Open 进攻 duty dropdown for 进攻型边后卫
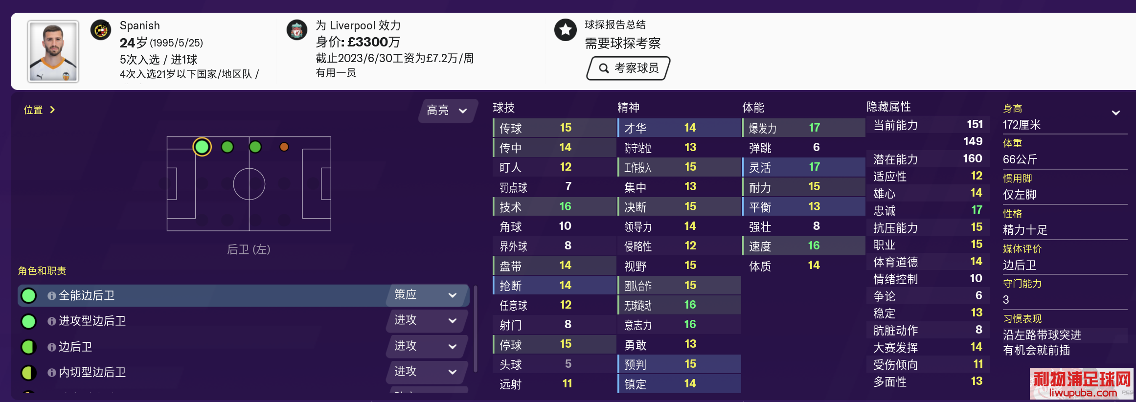 coord(427,321)
